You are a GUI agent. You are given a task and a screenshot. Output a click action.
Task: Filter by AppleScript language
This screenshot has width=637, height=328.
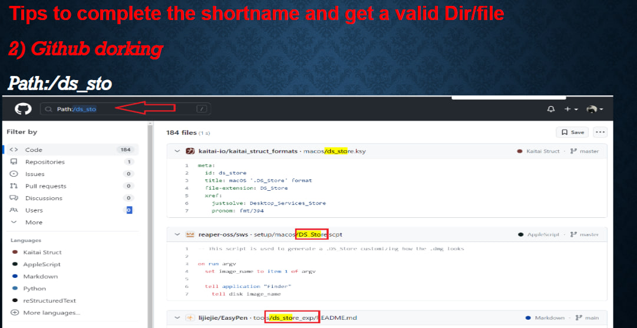pos(42,264)
